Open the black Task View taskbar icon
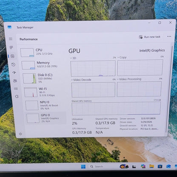The height and width of the screenshot is (177, 177). [x=134, y=167]
